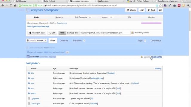Open the .gitignore file link
Viewport: 191px width, 107px height.
[x=35, y=98]
